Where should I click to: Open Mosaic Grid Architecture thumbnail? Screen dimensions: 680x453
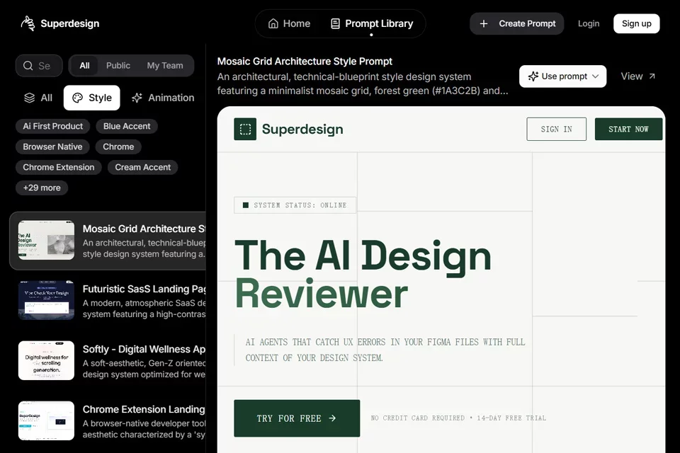click(x=47, y=241)
